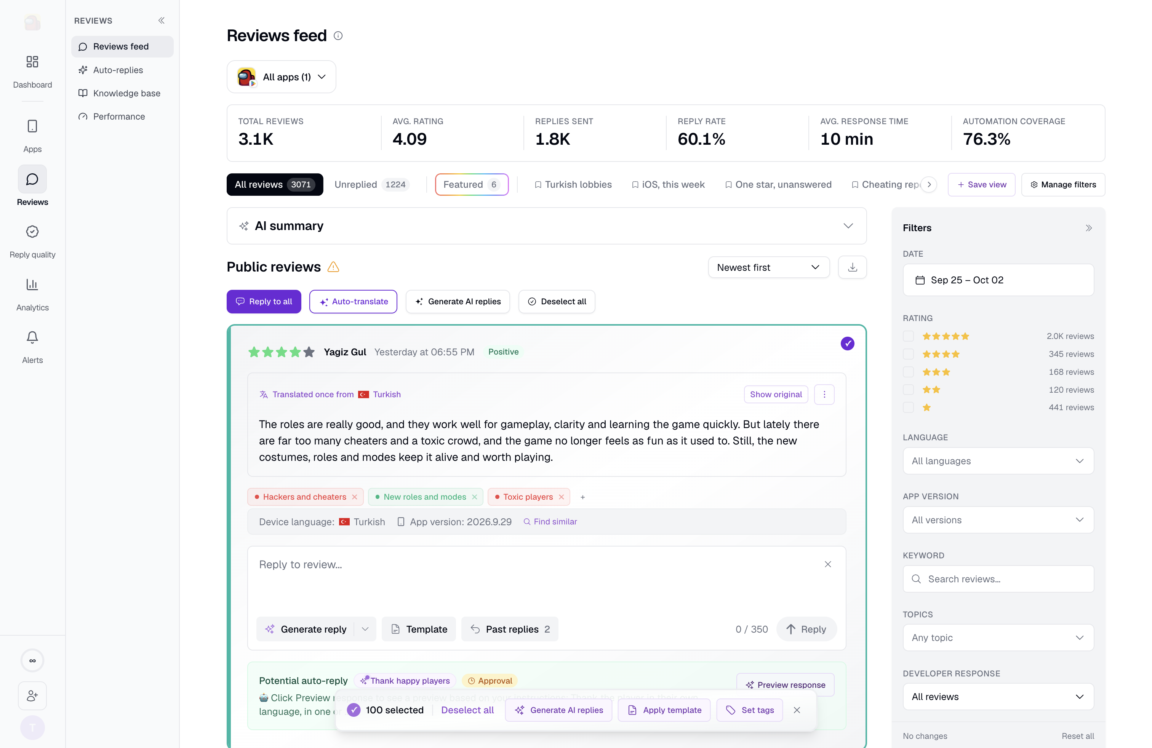Close the reply text box
This screenshot has height=748, width=1152.
point(828,564)
